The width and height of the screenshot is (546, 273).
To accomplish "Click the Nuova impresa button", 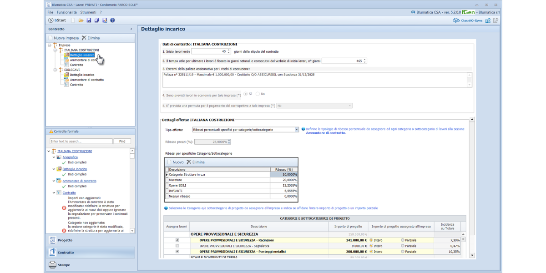I will tap(63, 38).
